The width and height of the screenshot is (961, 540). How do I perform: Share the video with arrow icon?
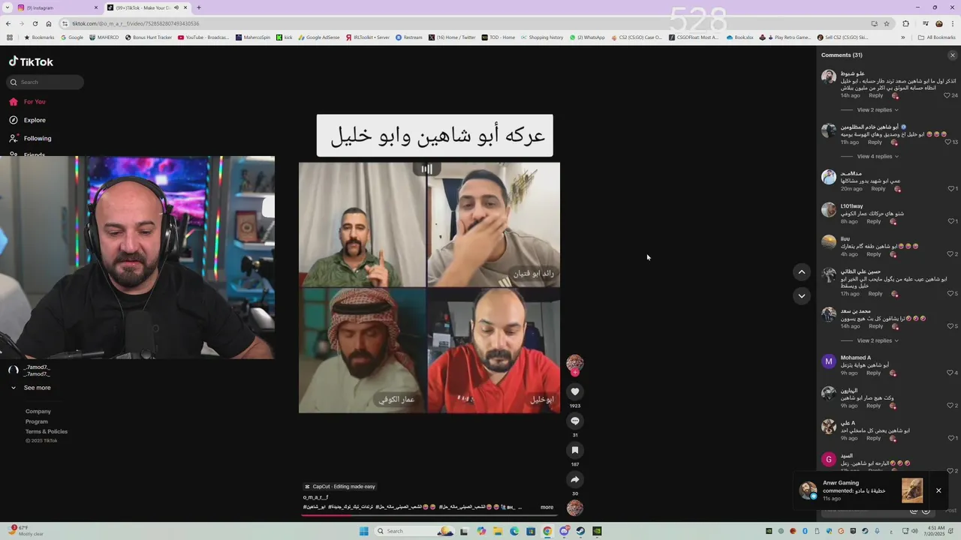(575, 479)
